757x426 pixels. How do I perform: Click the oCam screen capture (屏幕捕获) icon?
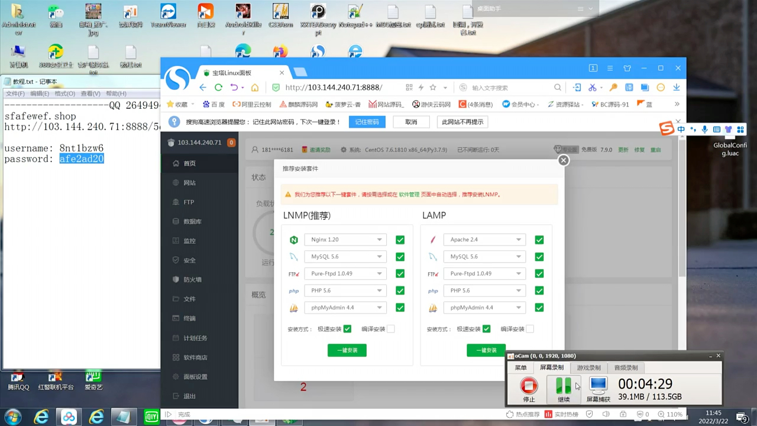[598, 389]
